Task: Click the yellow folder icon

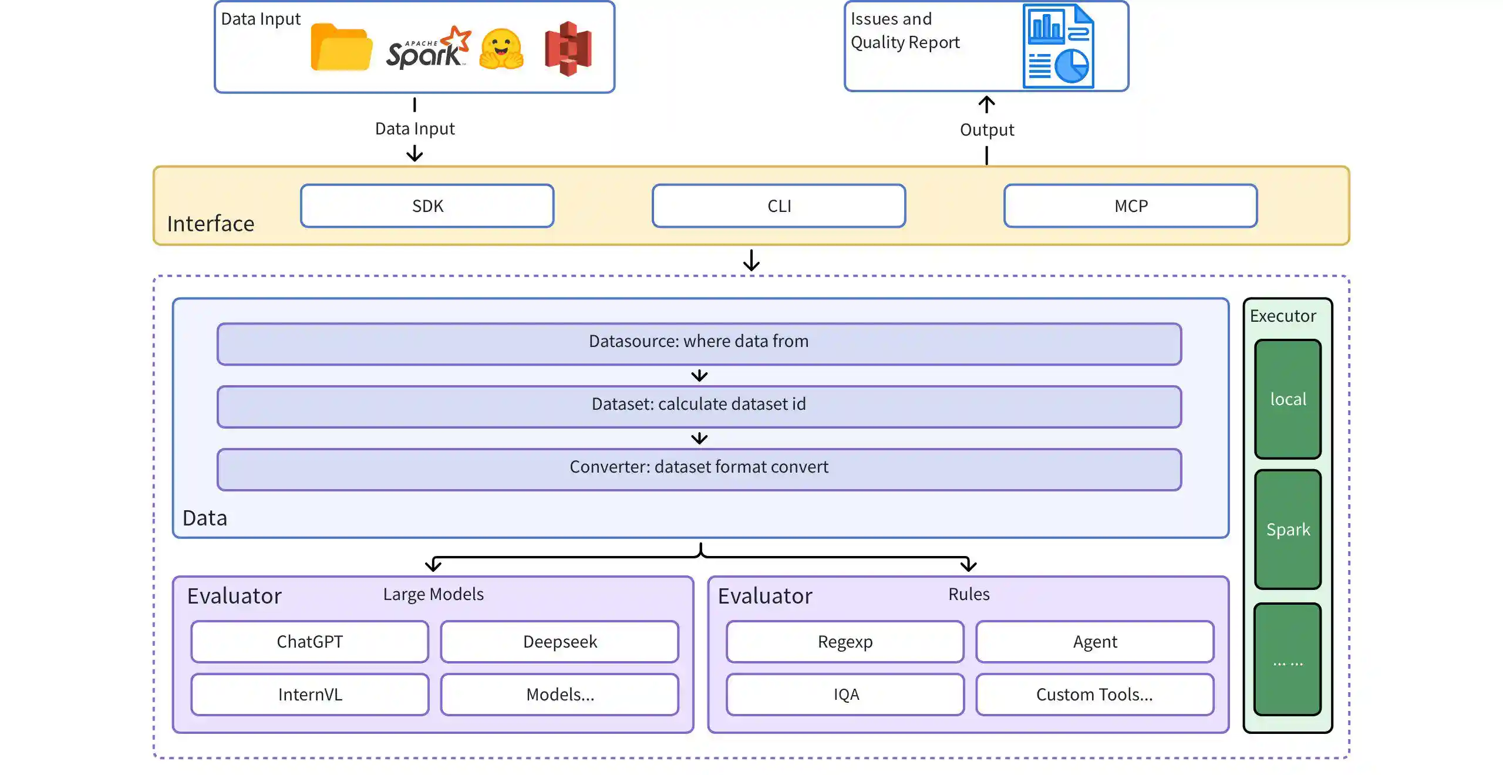Action: click(x=341, y=48)
